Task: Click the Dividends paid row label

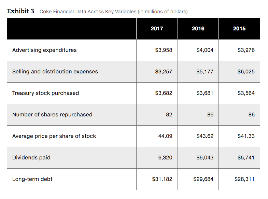Action: [31, 158]
